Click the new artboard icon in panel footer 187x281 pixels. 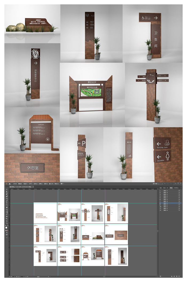(x=177, y=276)
